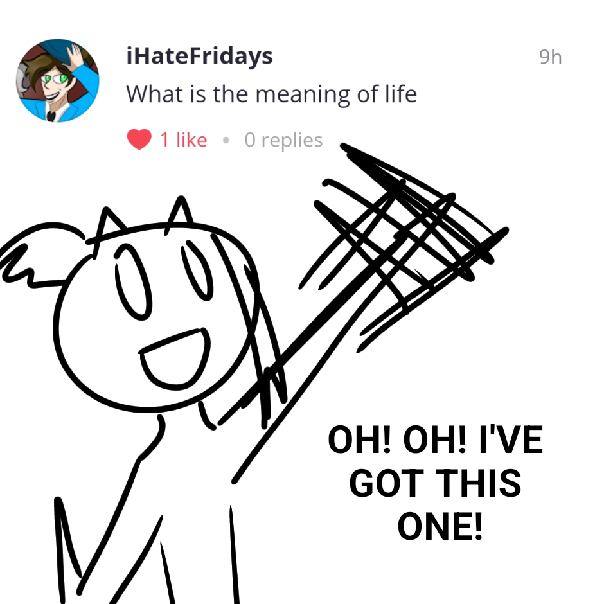Click the iHateFridays username
604x604 pixels.
click(199, 57)
